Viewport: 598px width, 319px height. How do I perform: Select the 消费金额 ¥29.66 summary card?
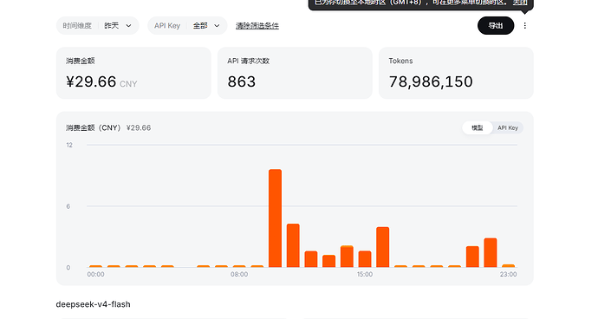tap(133, 73)
